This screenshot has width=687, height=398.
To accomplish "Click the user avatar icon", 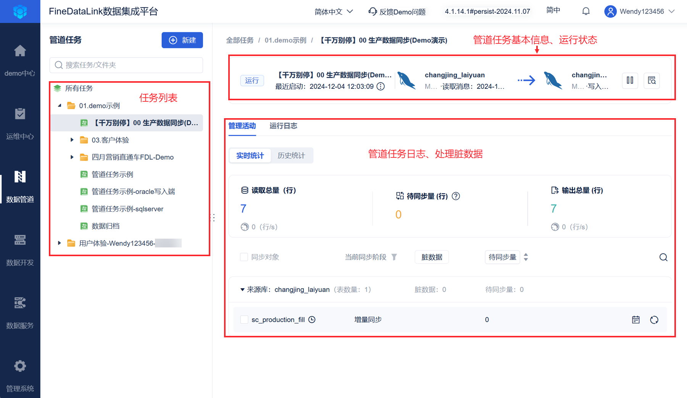I will click(x=610, y=11).
